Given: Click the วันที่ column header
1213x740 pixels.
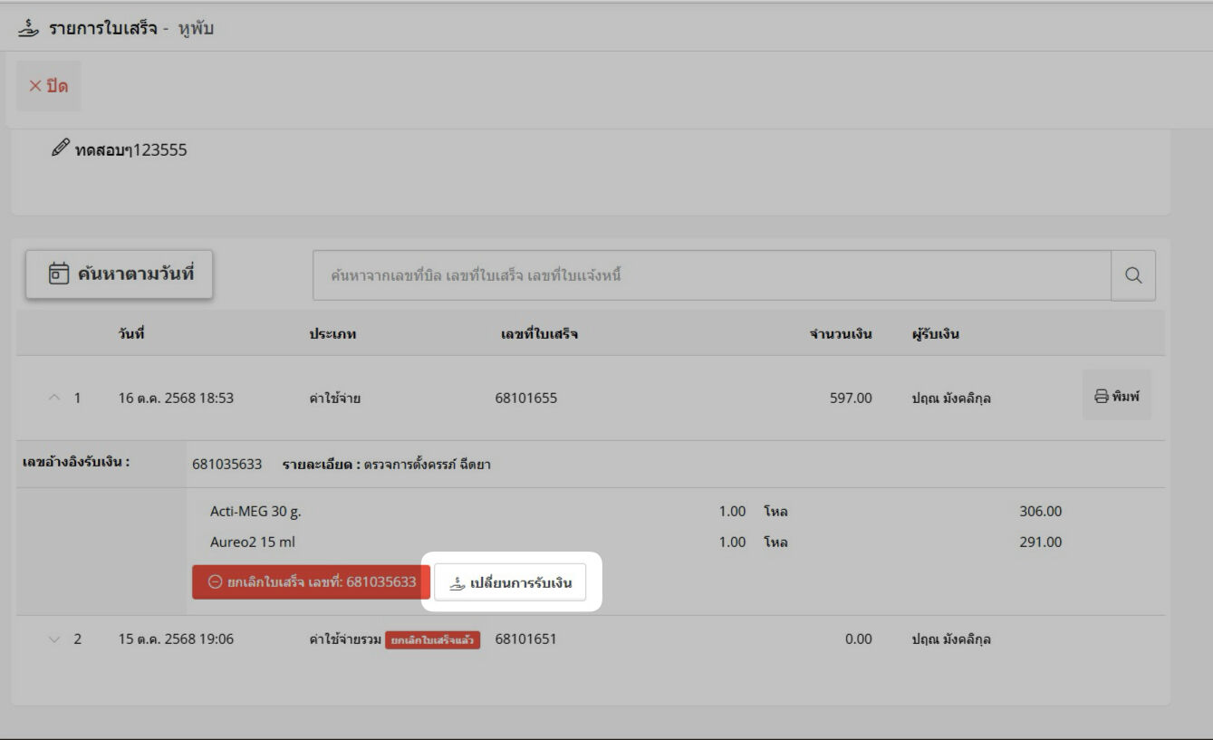Looking at the screenshot, I should 131,333.
